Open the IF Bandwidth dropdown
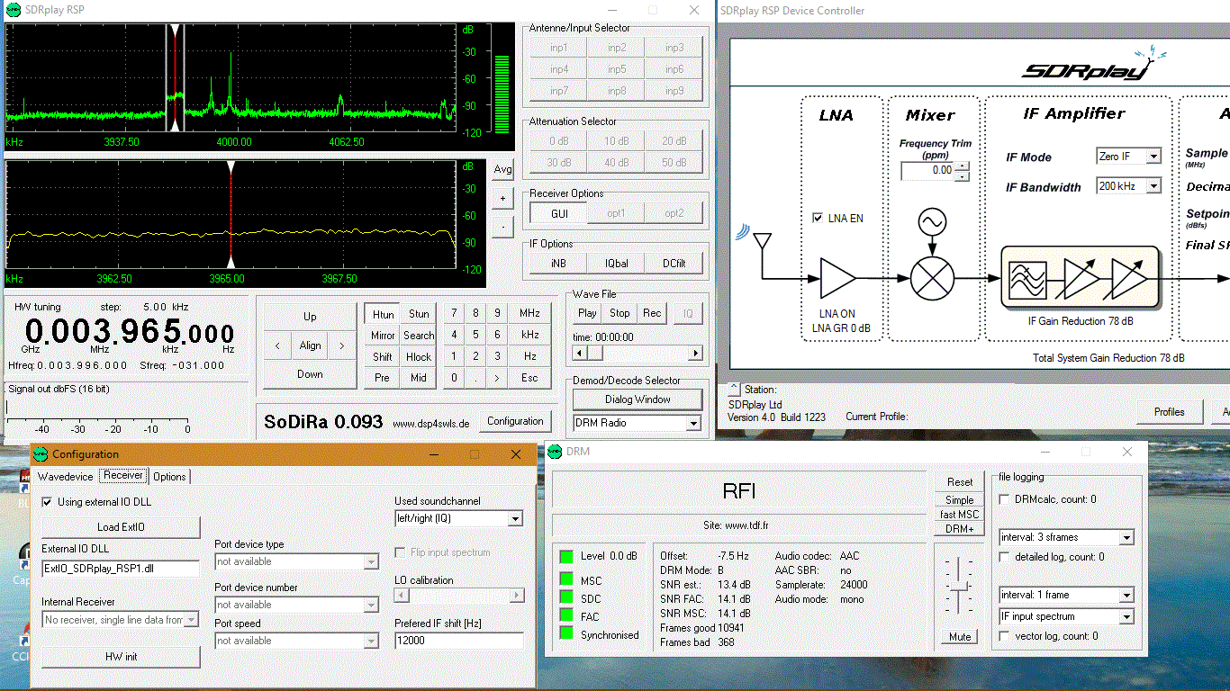The height and width of the screenshot is (691, 1230). tap(1153, 186)
